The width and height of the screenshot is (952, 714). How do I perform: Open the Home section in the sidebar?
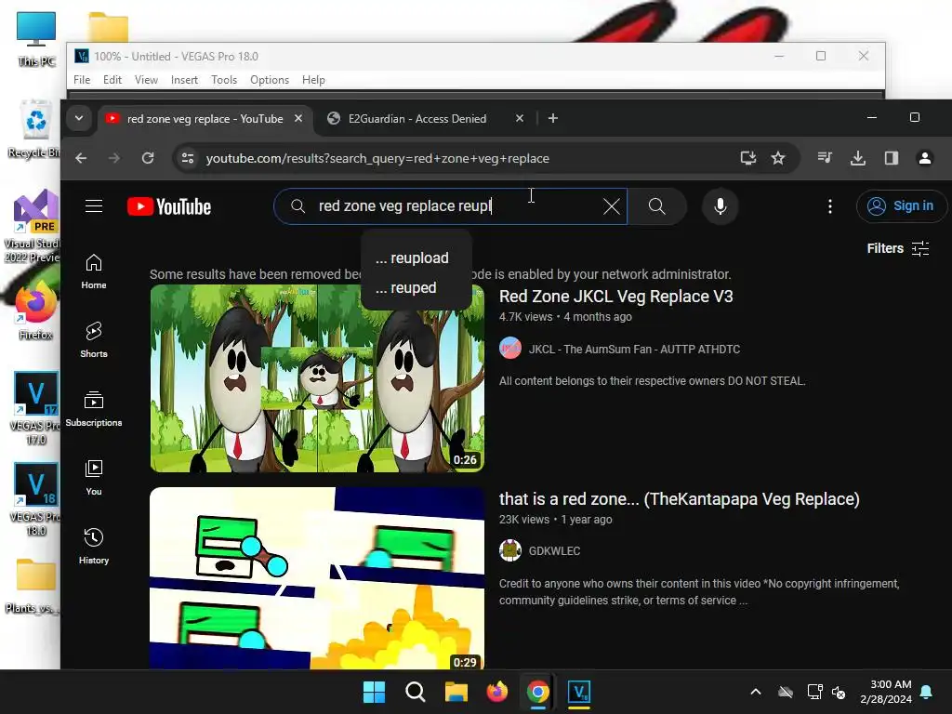[x=94, y=271]
